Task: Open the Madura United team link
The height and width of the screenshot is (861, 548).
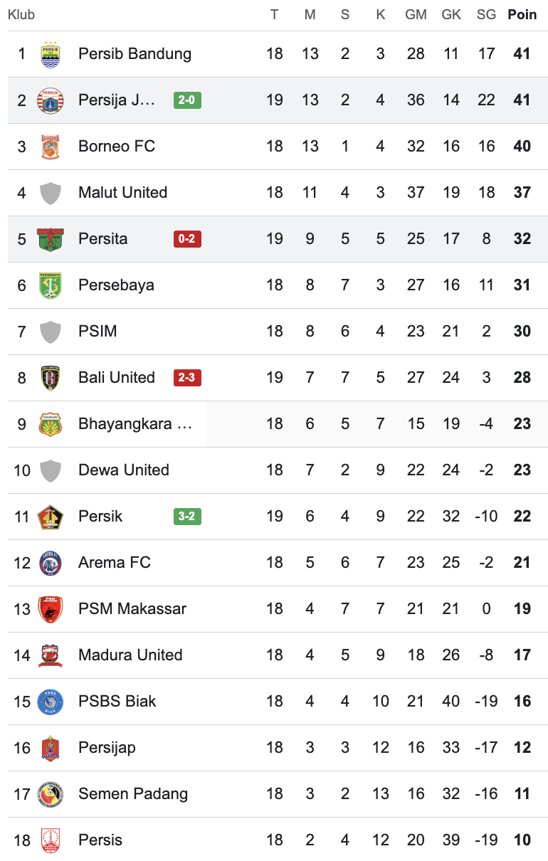Action: pos(130,655)
